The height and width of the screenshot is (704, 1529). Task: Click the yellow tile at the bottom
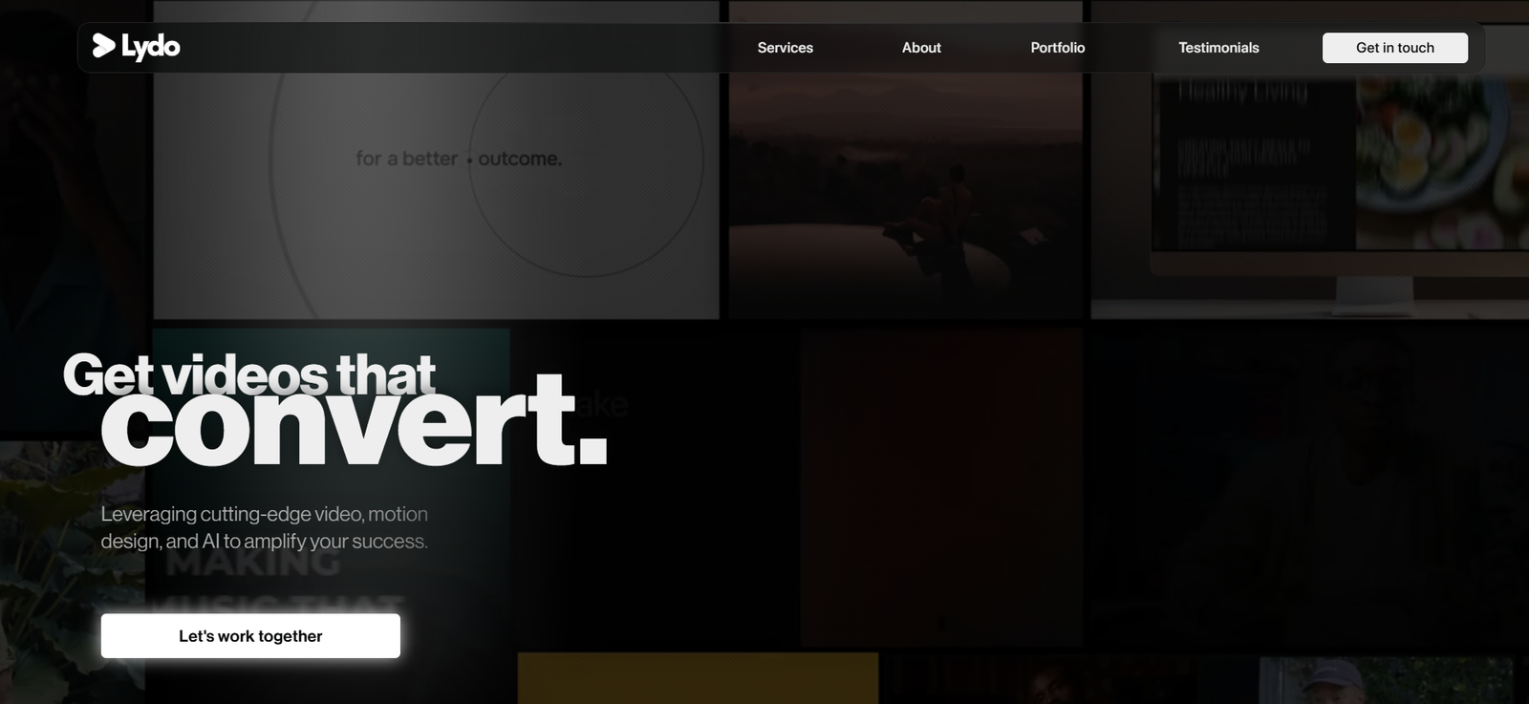coord(698,678)
